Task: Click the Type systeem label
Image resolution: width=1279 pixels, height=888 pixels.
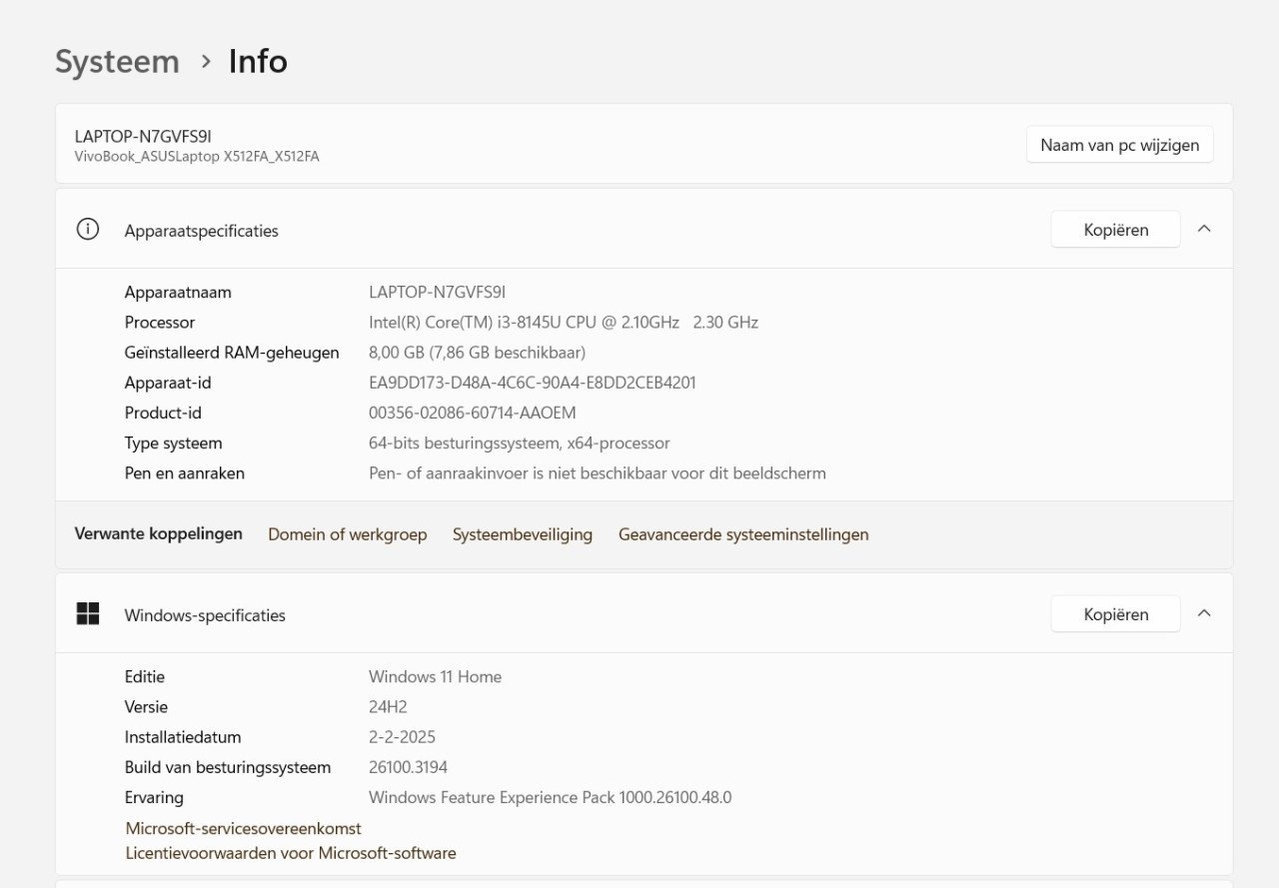Action: tap(173, 443)
